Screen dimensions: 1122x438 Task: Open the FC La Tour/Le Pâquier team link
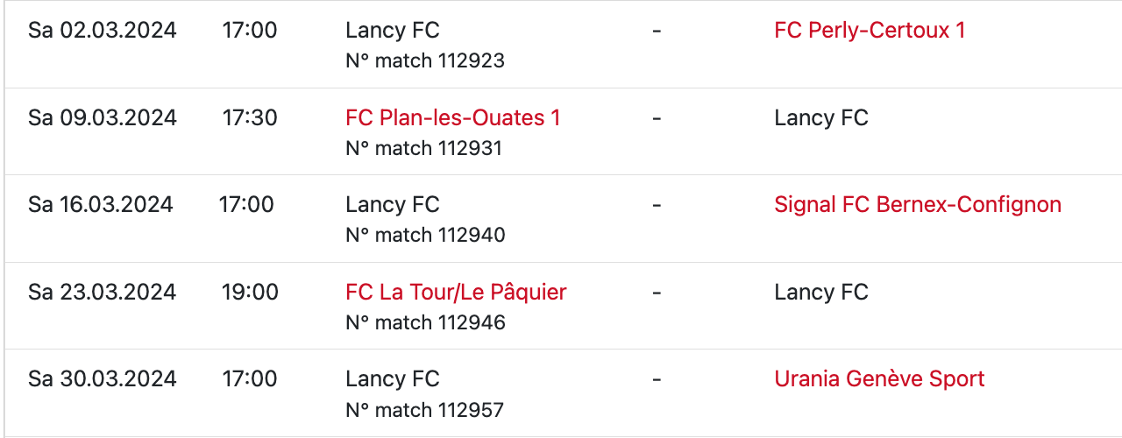point(456,293)
